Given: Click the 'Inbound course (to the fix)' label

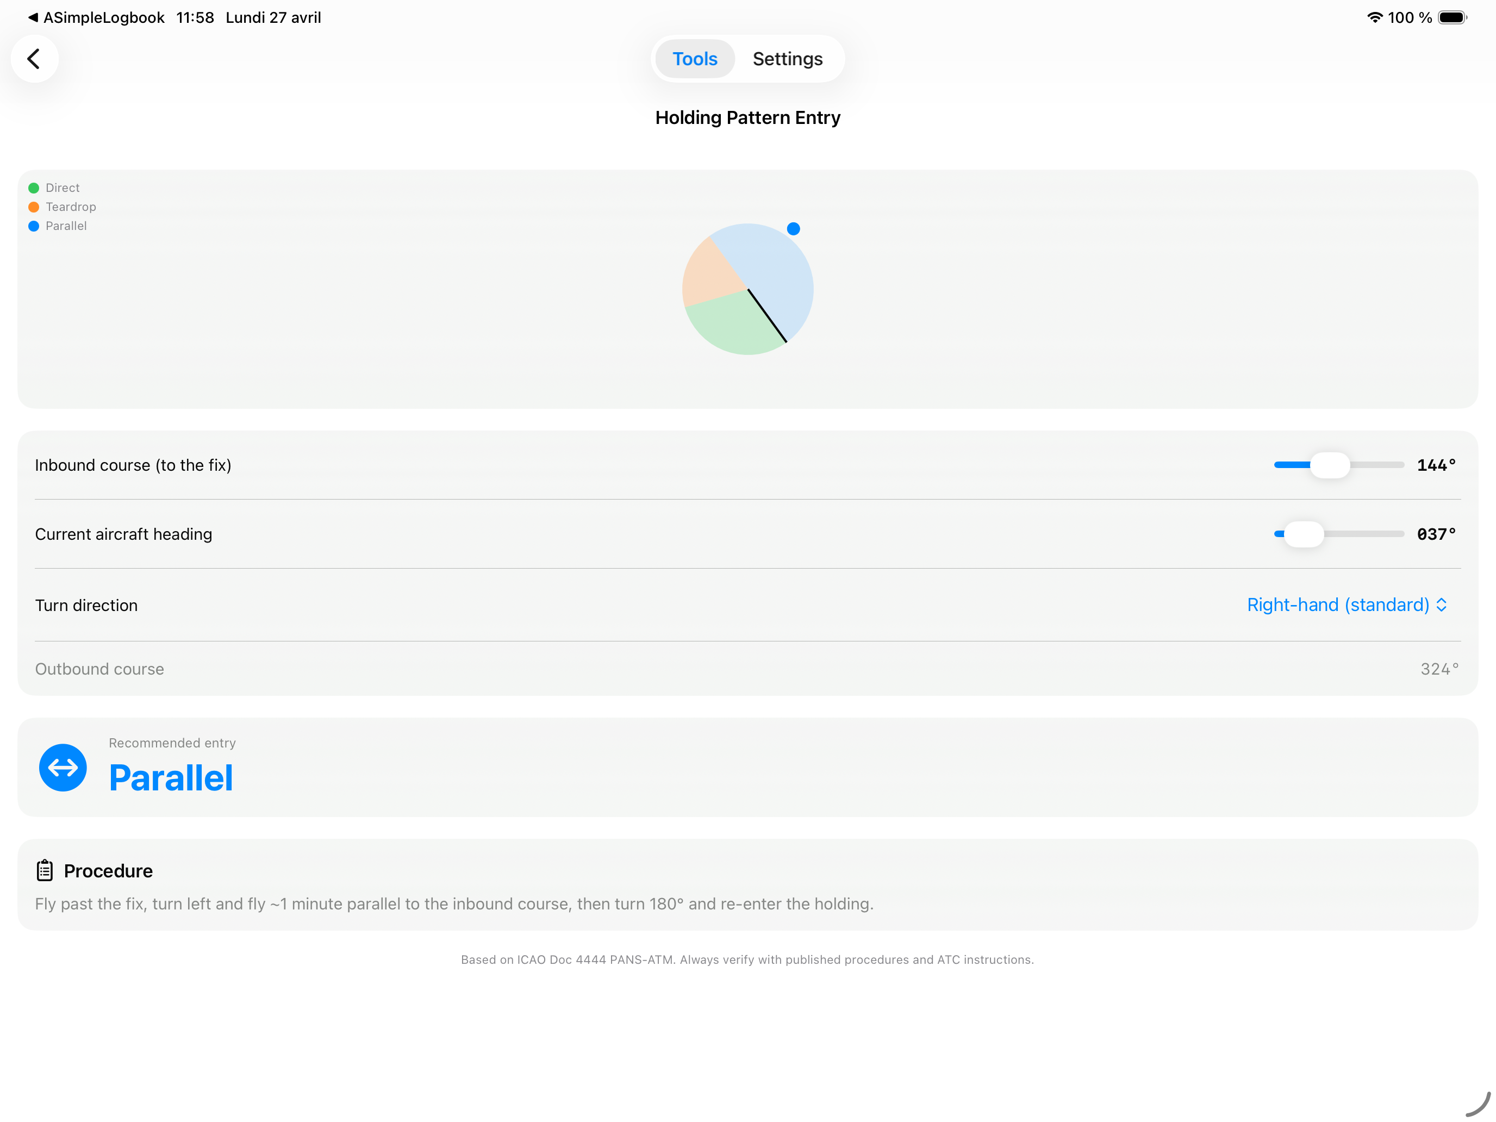Looking at the screenshot, I should (x=133, y=465).
